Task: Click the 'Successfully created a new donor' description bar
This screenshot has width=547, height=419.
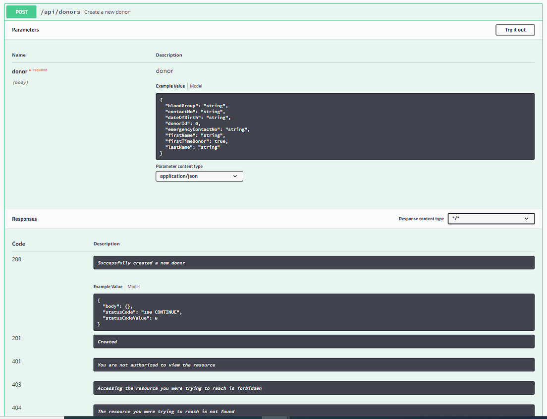Action: pyautogui.click(x=314, y=263)
